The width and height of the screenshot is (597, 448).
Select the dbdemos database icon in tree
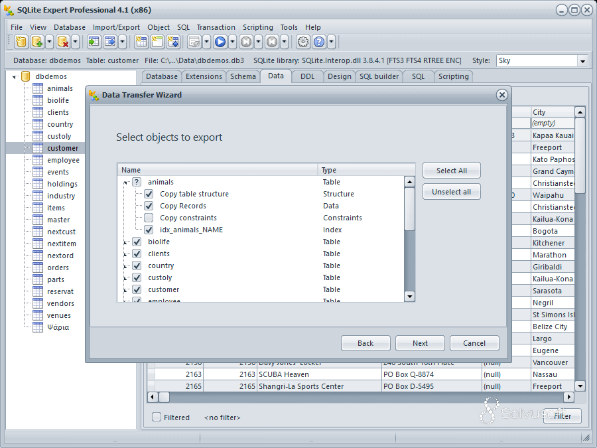click(25, 76)
